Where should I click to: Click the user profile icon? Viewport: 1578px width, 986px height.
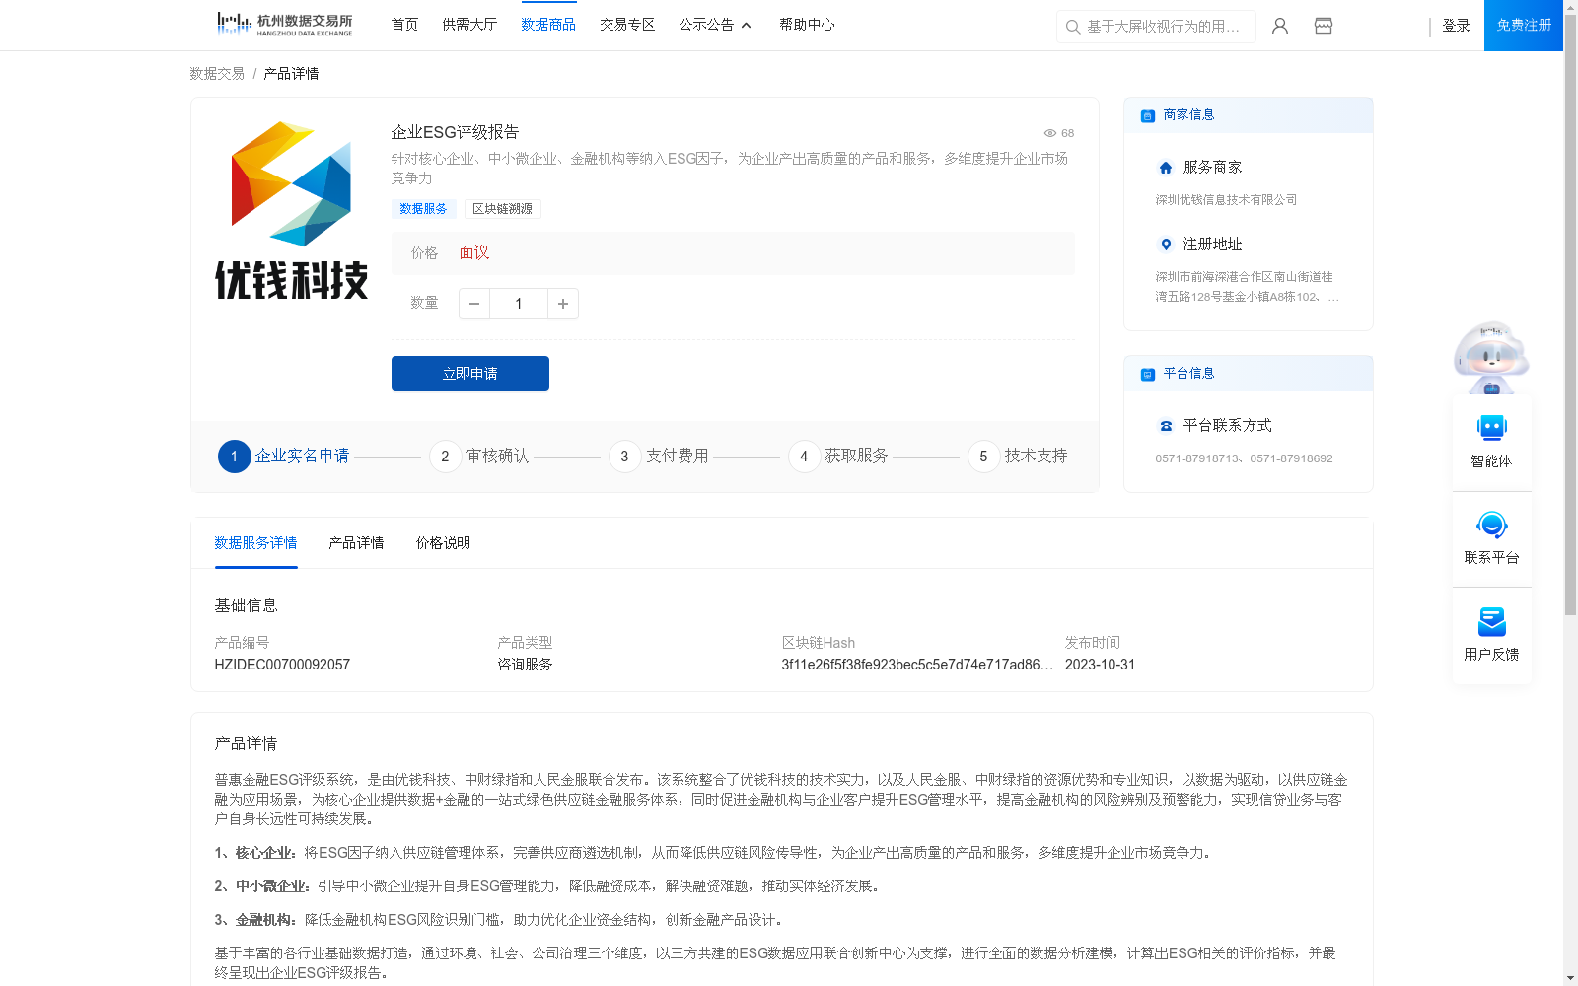(1280, 26)
